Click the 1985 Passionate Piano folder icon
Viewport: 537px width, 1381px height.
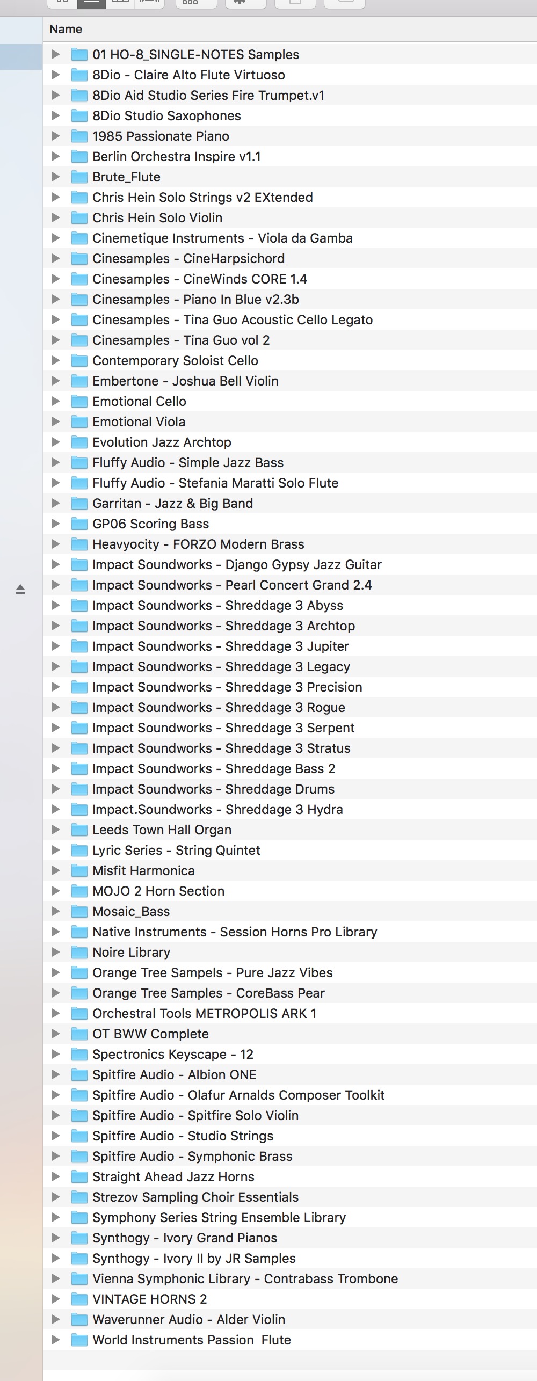point(79,136)
